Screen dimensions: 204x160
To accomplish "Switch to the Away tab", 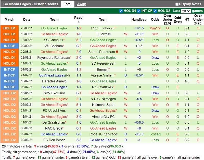I will point(82,4).
